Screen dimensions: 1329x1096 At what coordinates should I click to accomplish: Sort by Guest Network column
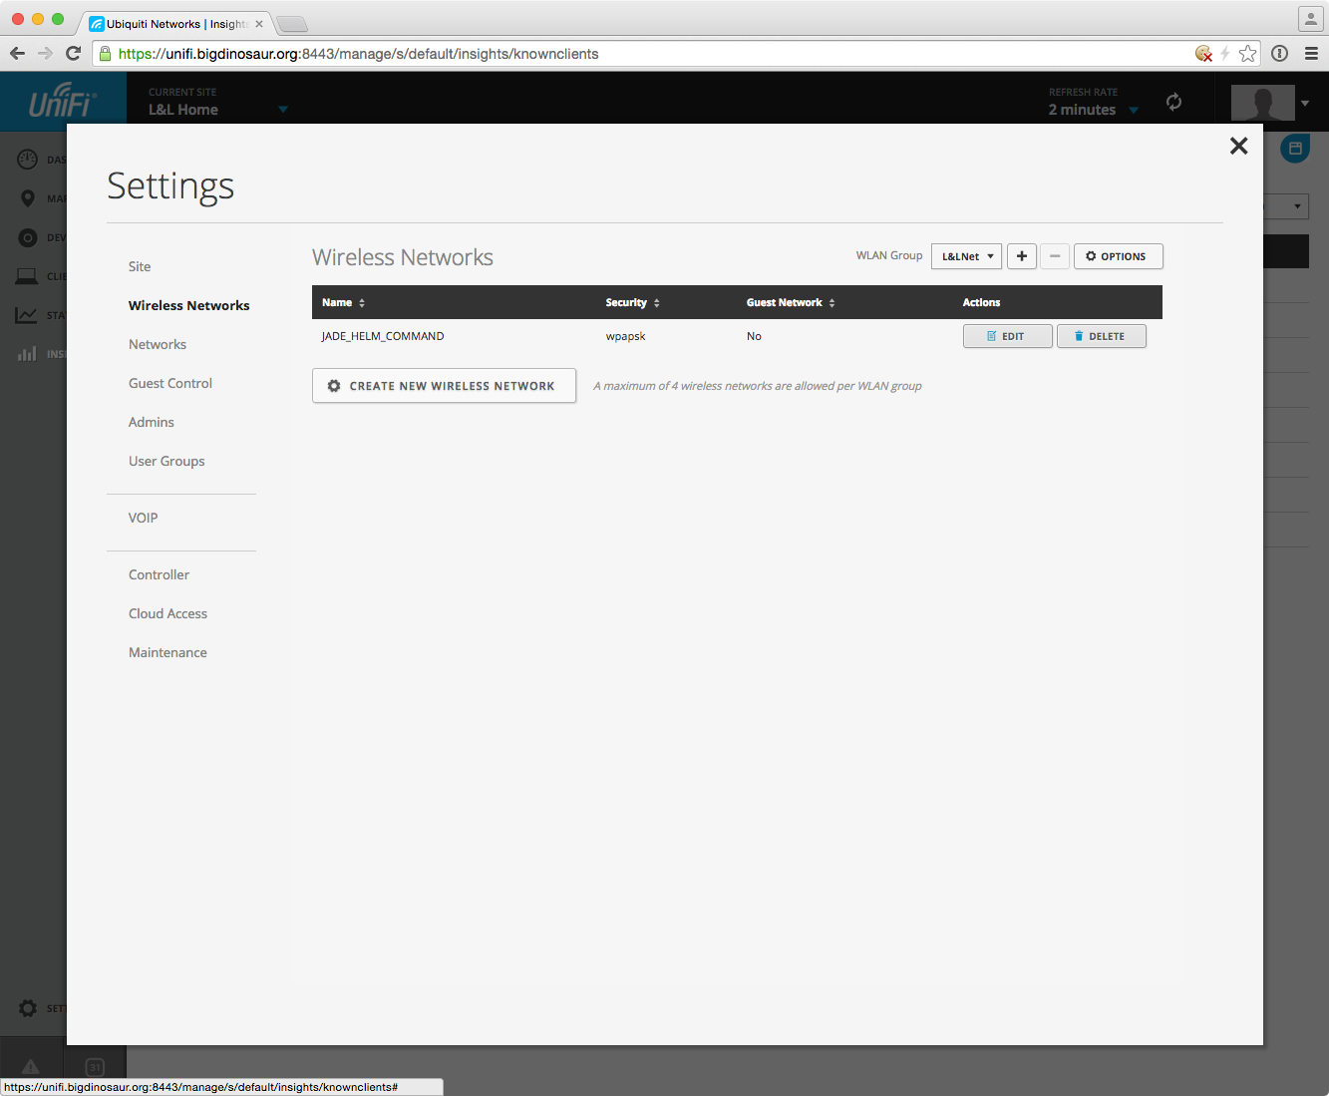point(790,302)
